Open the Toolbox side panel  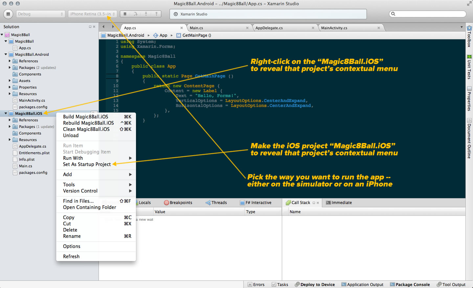click(469, 36)
